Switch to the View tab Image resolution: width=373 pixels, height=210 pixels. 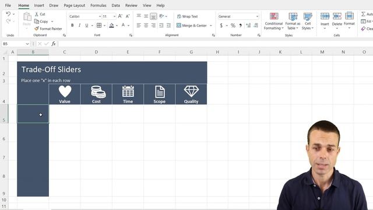(x=147, y=5)
